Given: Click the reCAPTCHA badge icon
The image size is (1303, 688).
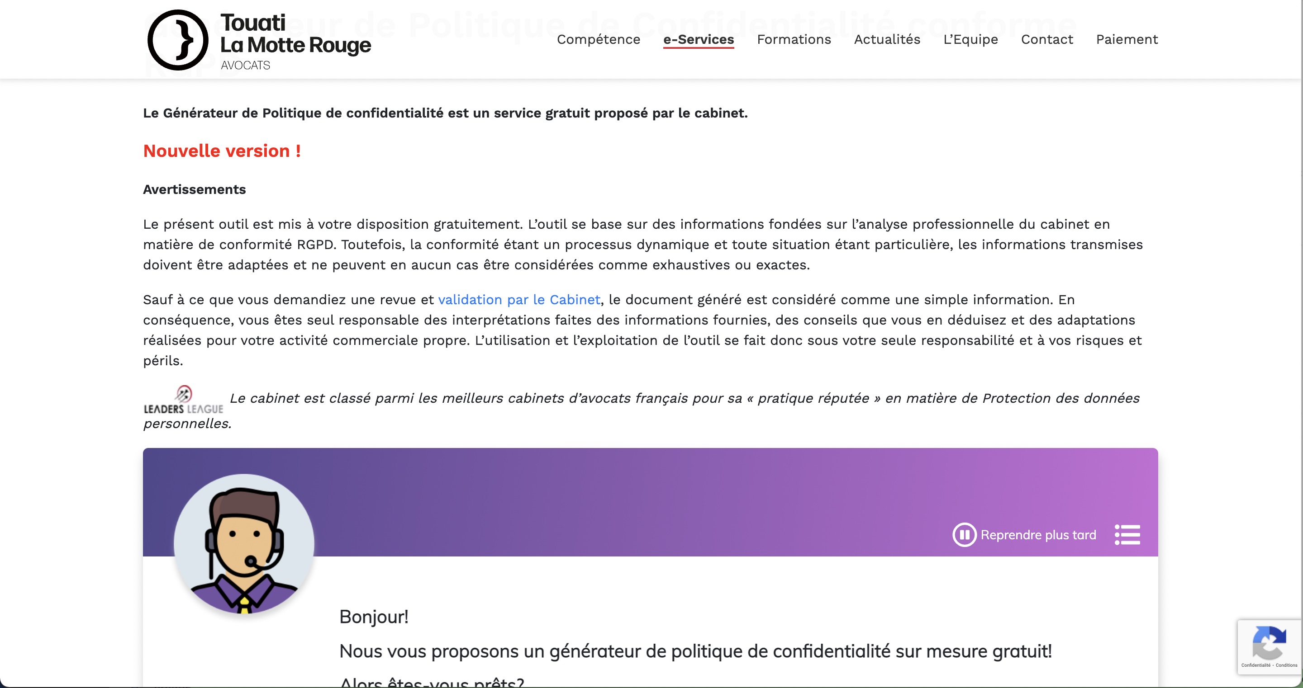Looking at the screenshot, I should [x=1269, y=642].
